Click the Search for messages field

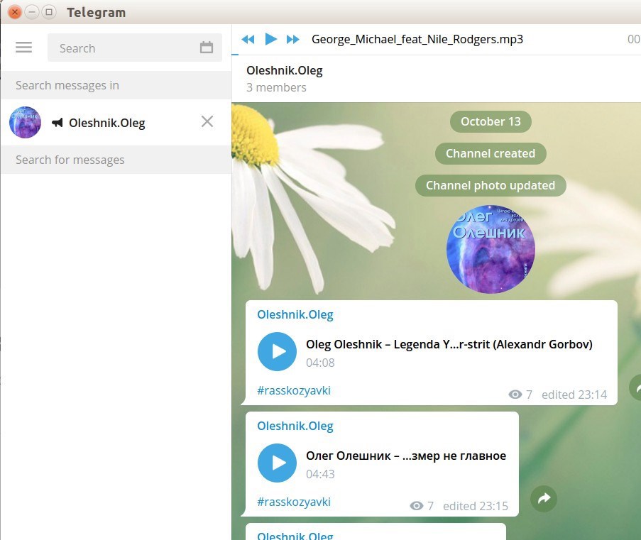116,160
